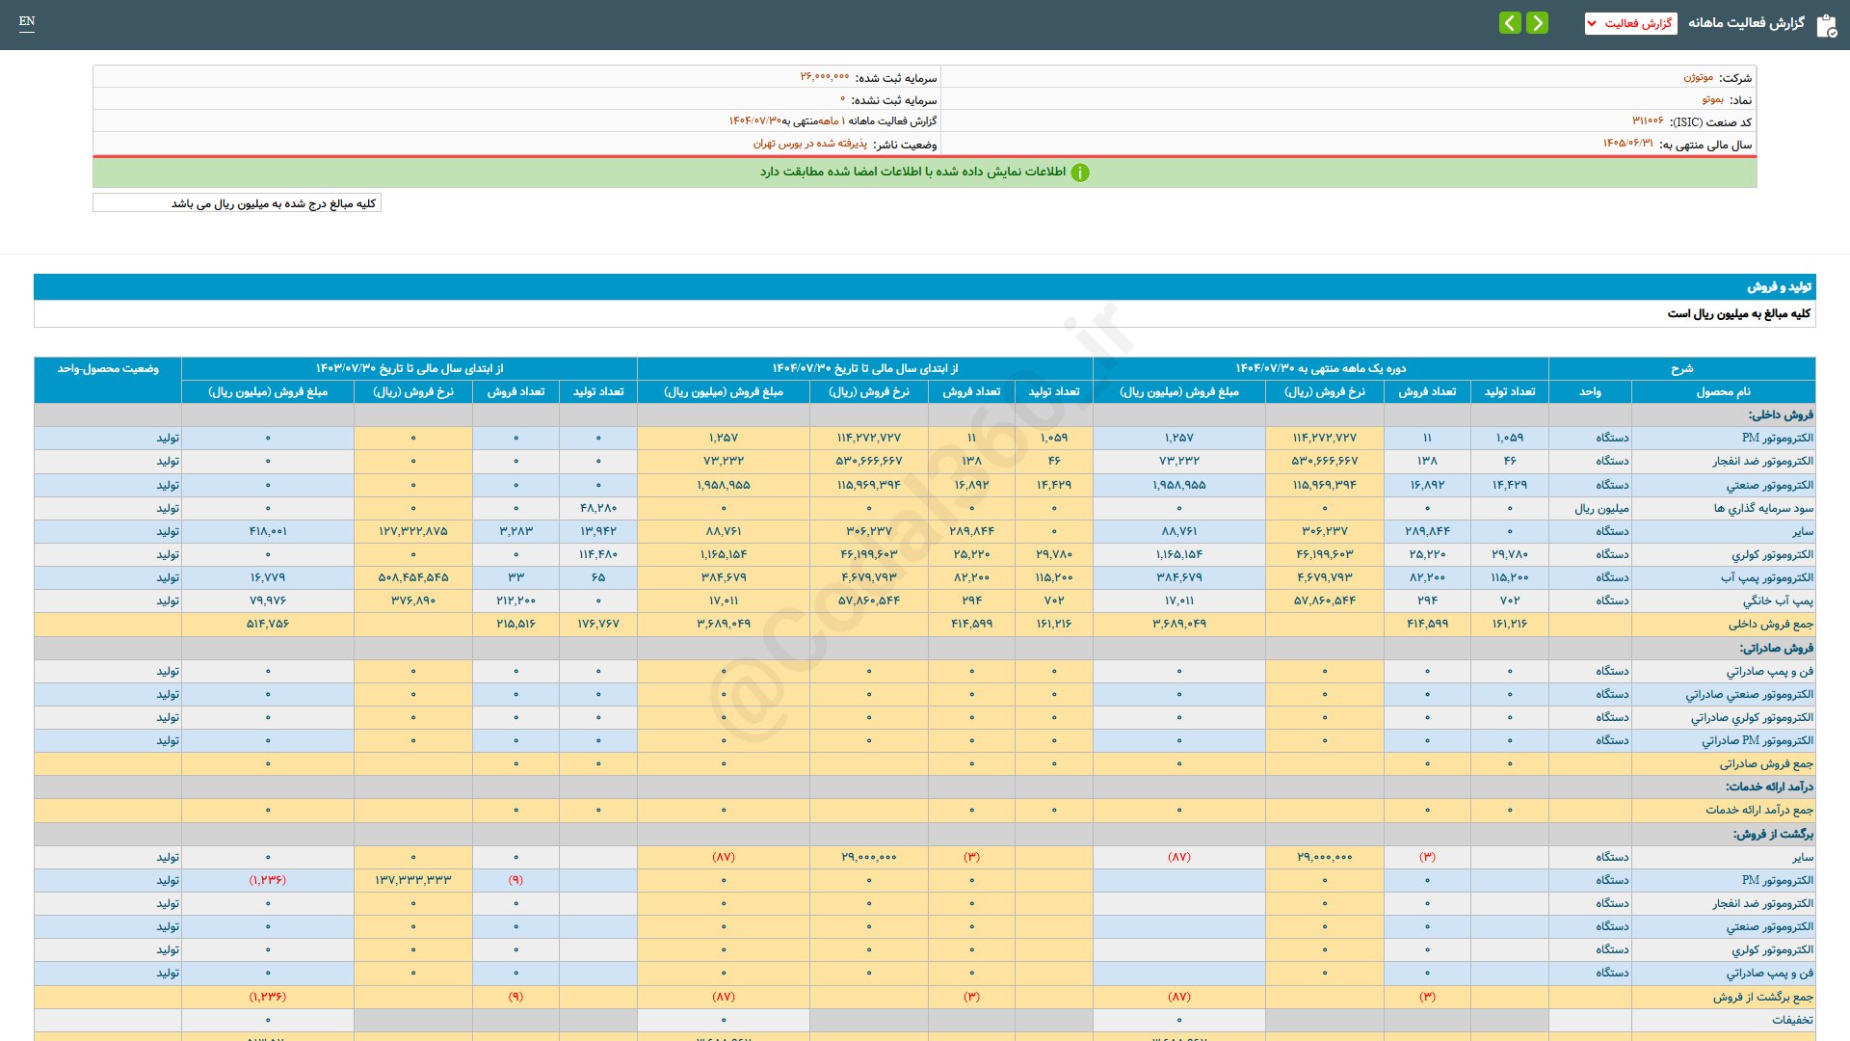Click the نام محصول column header

[1723, 392]
